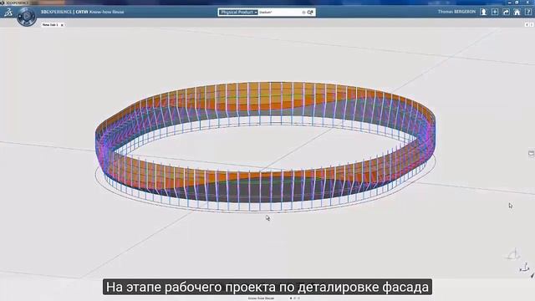Image resolution: width=535 pixels, height=301 pixels.
Task: Click the CATIA Know-how Reuse app title
Action: (x=99, y=12)
